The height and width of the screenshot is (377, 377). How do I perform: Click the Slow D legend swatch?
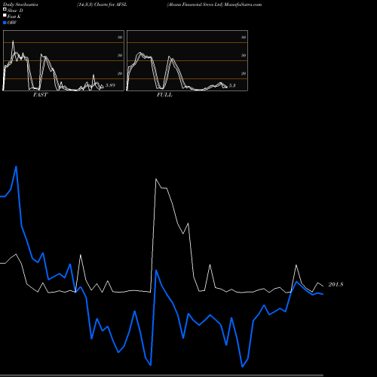tap(5, 9)
